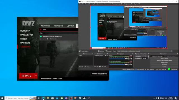Image resolution: width=179 pixels, height=100 pixels.
Task: Add a scene with the plus icon in OBS Scenes panel
Action: point(80,67)
